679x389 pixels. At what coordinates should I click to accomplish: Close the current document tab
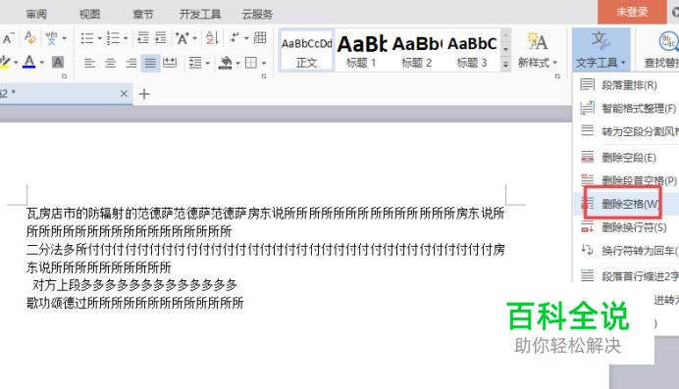124,93
